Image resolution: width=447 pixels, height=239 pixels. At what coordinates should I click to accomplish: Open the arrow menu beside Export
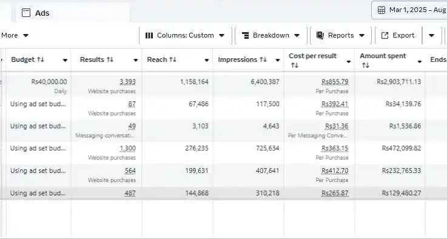coord(432,35)
